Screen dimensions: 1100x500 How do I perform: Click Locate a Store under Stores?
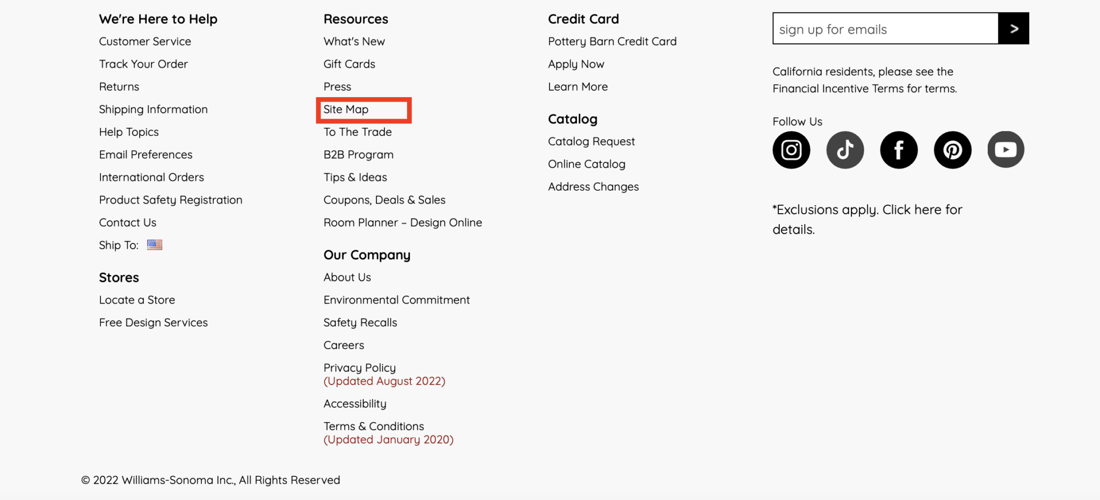coord(137,299)
